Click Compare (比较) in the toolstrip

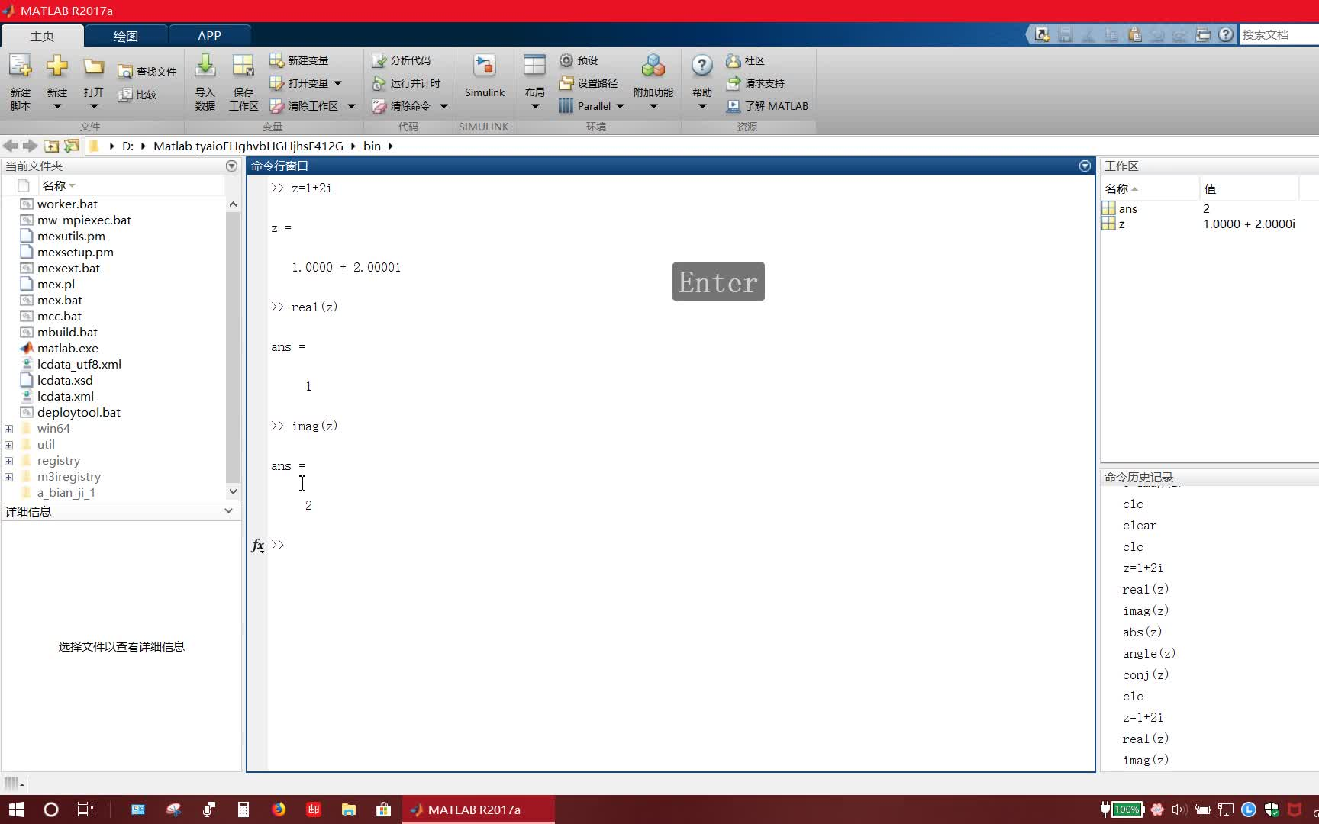click(137, 95)
